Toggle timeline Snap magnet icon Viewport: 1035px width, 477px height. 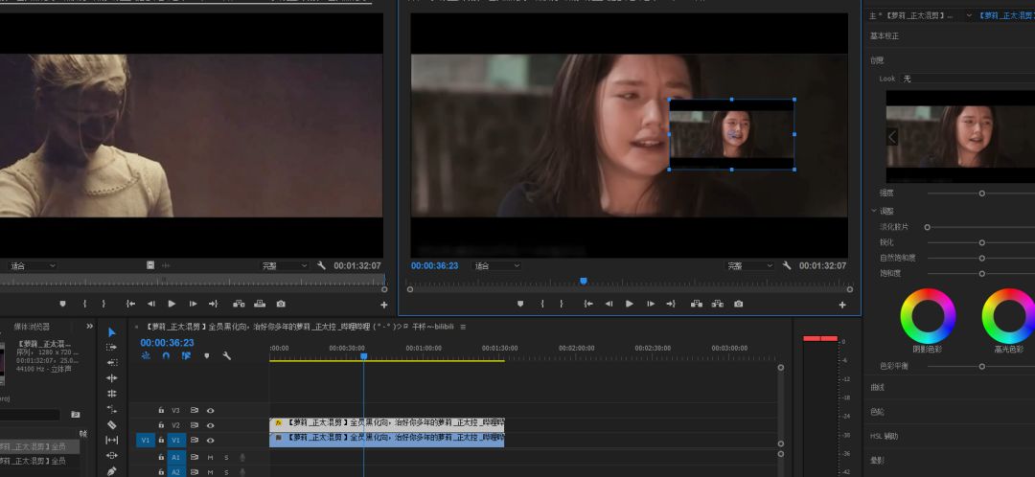pyautogui.click(x=166, y=355)
